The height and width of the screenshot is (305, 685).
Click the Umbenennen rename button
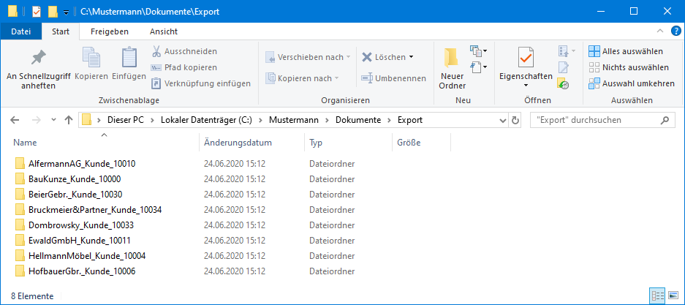(393, 78)
